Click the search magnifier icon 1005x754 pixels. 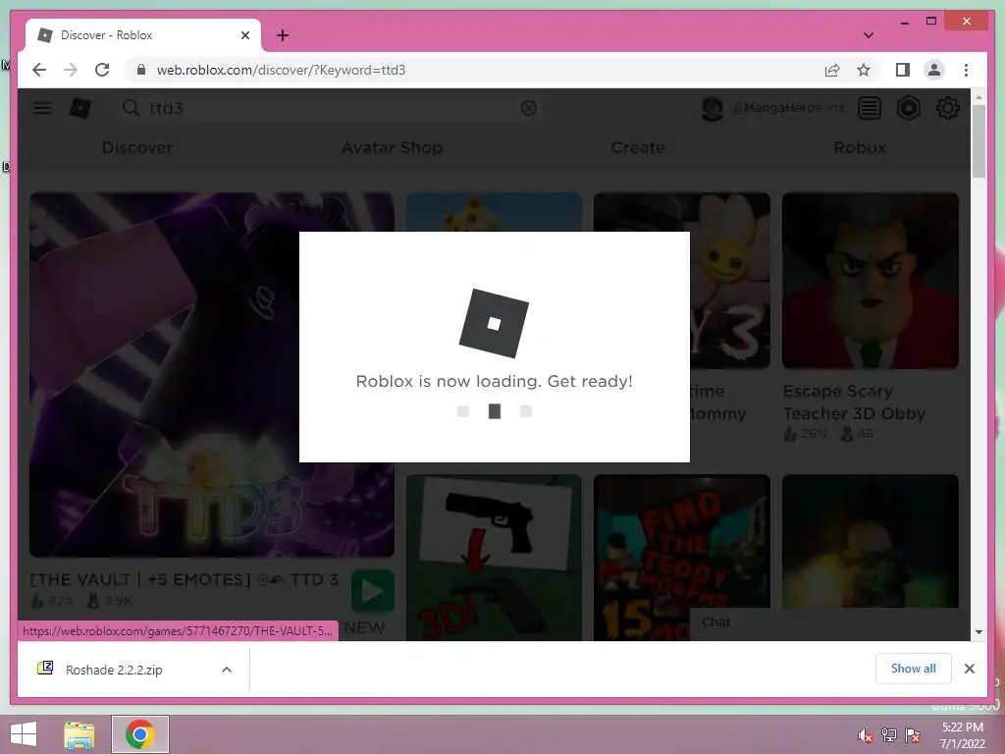pos(131,108)
